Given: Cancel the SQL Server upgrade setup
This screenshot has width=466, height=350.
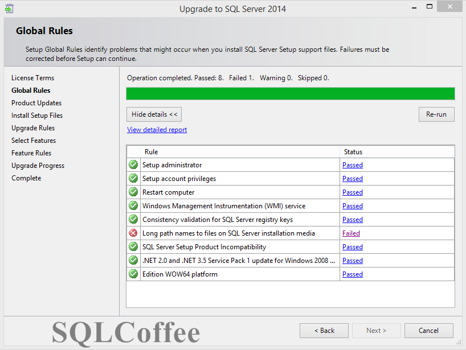Looking at the screenshot, I should tap(428, 331).
